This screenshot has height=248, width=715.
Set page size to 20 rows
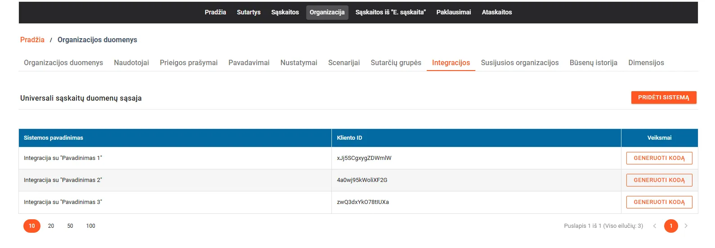(x=51, y=226)
